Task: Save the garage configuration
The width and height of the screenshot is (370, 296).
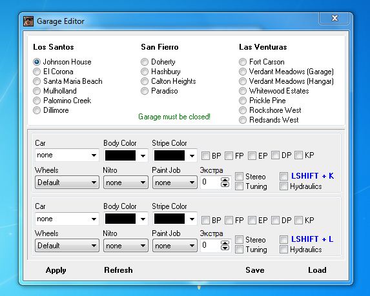Action: [x=255, y=270]
